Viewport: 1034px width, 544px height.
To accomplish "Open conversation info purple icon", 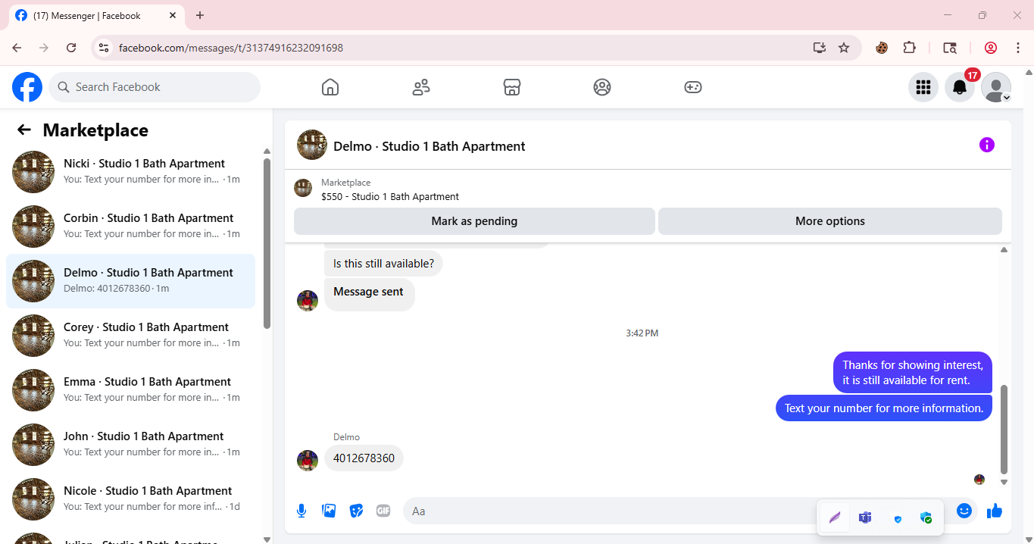I will [987, 145].
